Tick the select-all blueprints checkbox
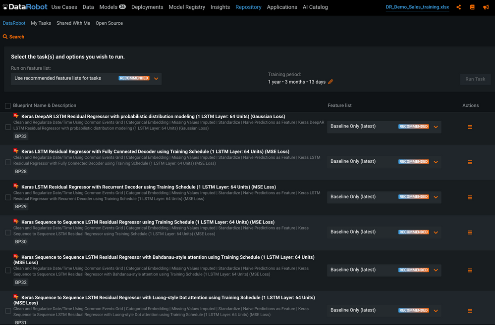 tap(8, 106)
